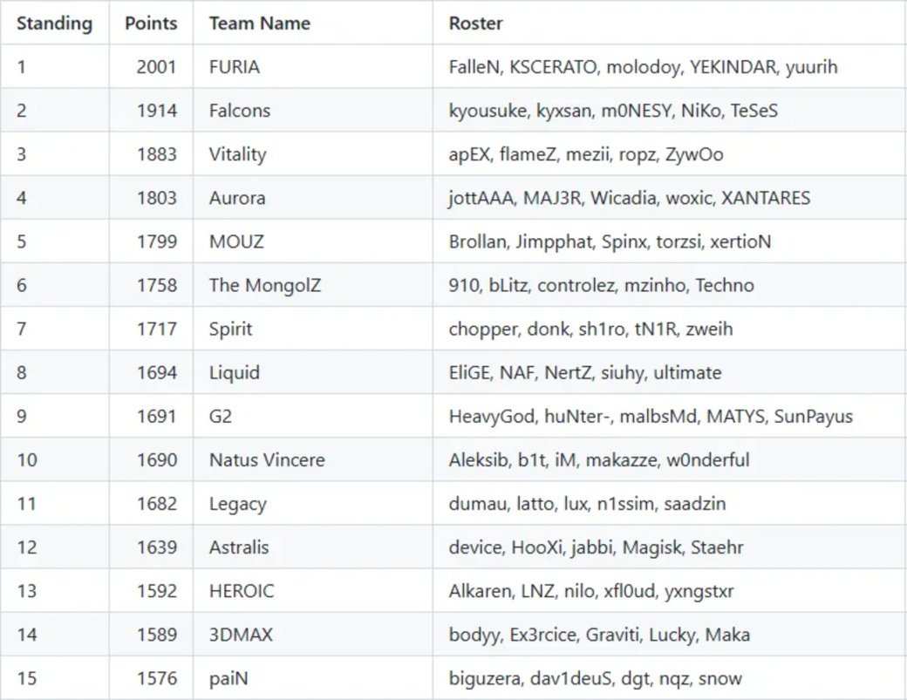The width and height of the screenshot is (907, 700).
Task: Select the Natus Vincere team name
Action: pos(267,460)
